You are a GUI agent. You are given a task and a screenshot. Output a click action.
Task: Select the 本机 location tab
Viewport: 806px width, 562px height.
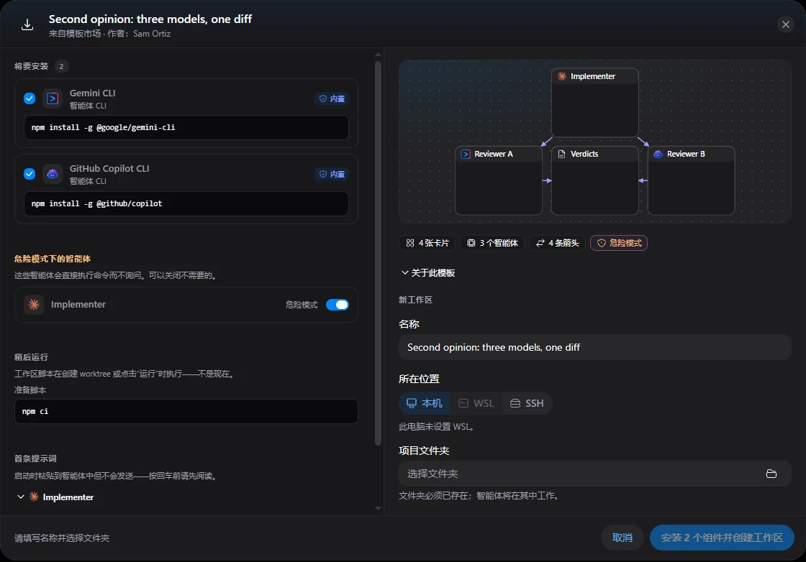click(425, 403)
